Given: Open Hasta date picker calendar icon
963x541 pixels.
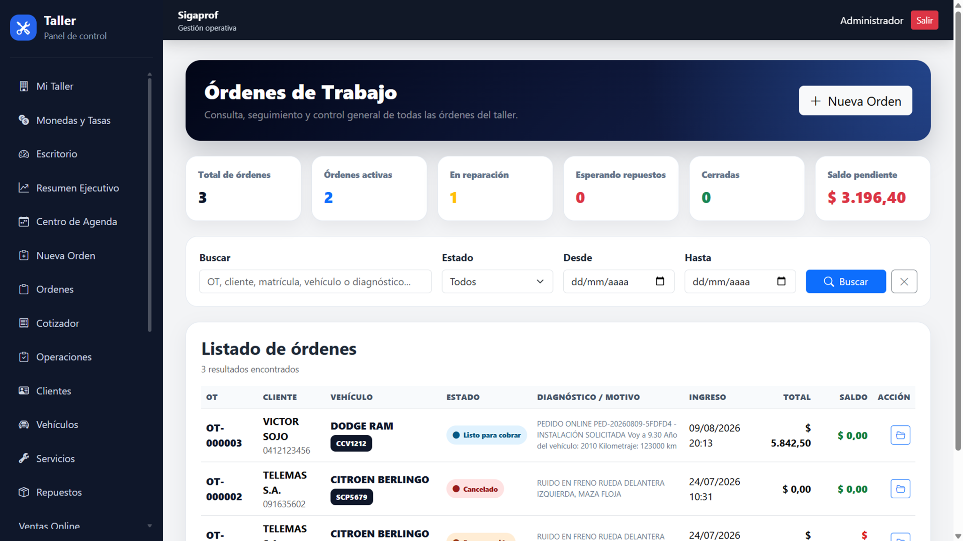Looking at the screenshot, I should [781, 281].
